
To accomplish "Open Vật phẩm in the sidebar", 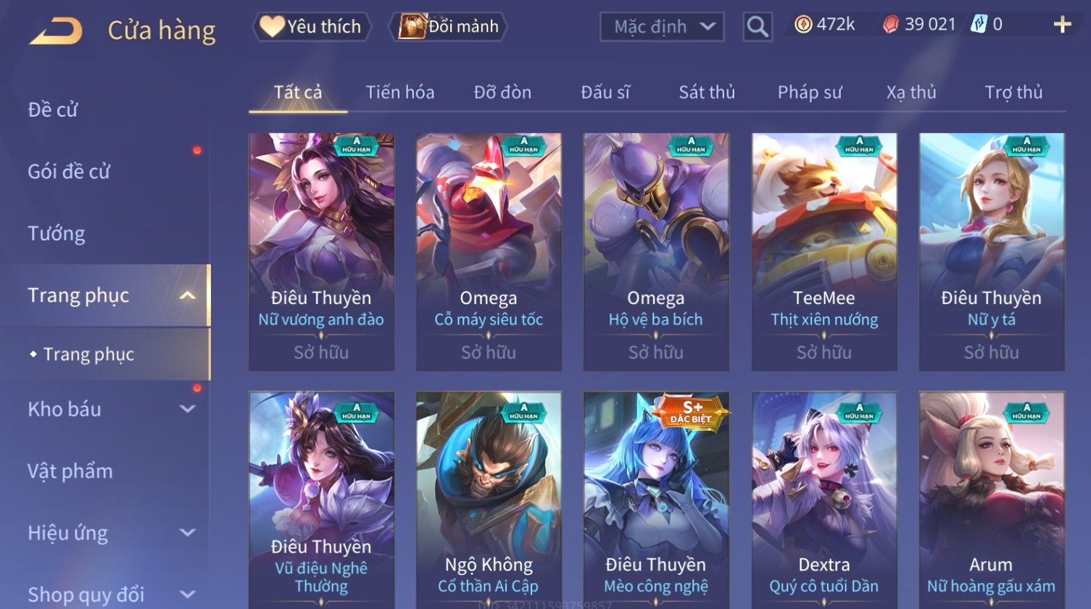I will (70, 471).
